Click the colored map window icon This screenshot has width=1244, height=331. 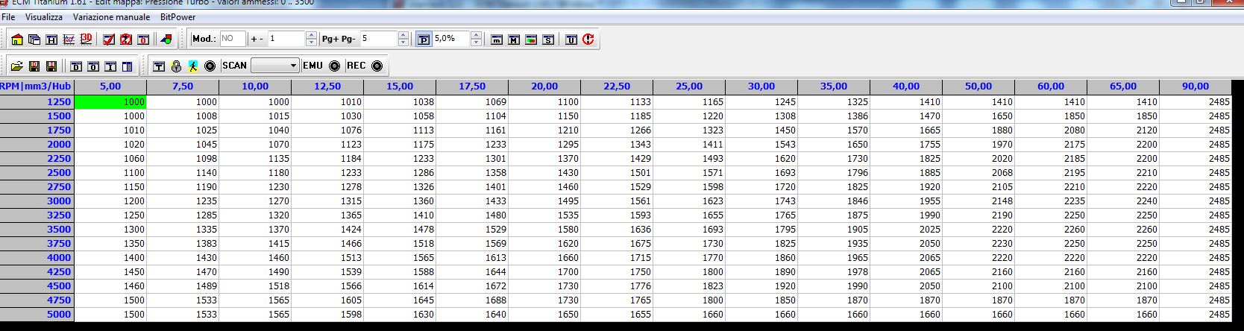coord(531,40)
